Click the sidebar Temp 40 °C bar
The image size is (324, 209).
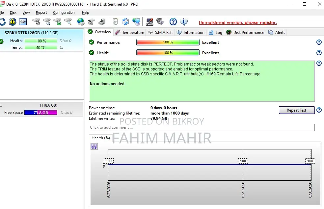(x=41, y=47)
